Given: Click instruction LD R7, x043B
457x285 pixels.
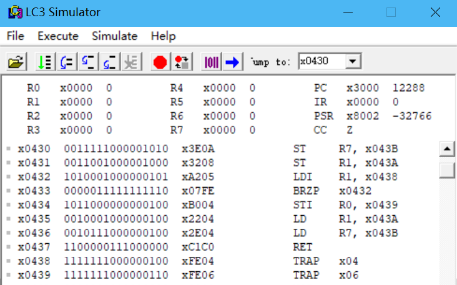Looking at the screenshot, I should (x=345, y=233).
